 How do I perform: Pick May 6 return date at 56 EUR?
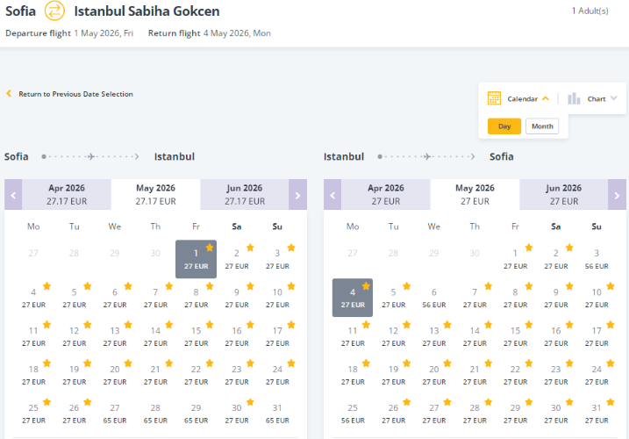point(434,298)
